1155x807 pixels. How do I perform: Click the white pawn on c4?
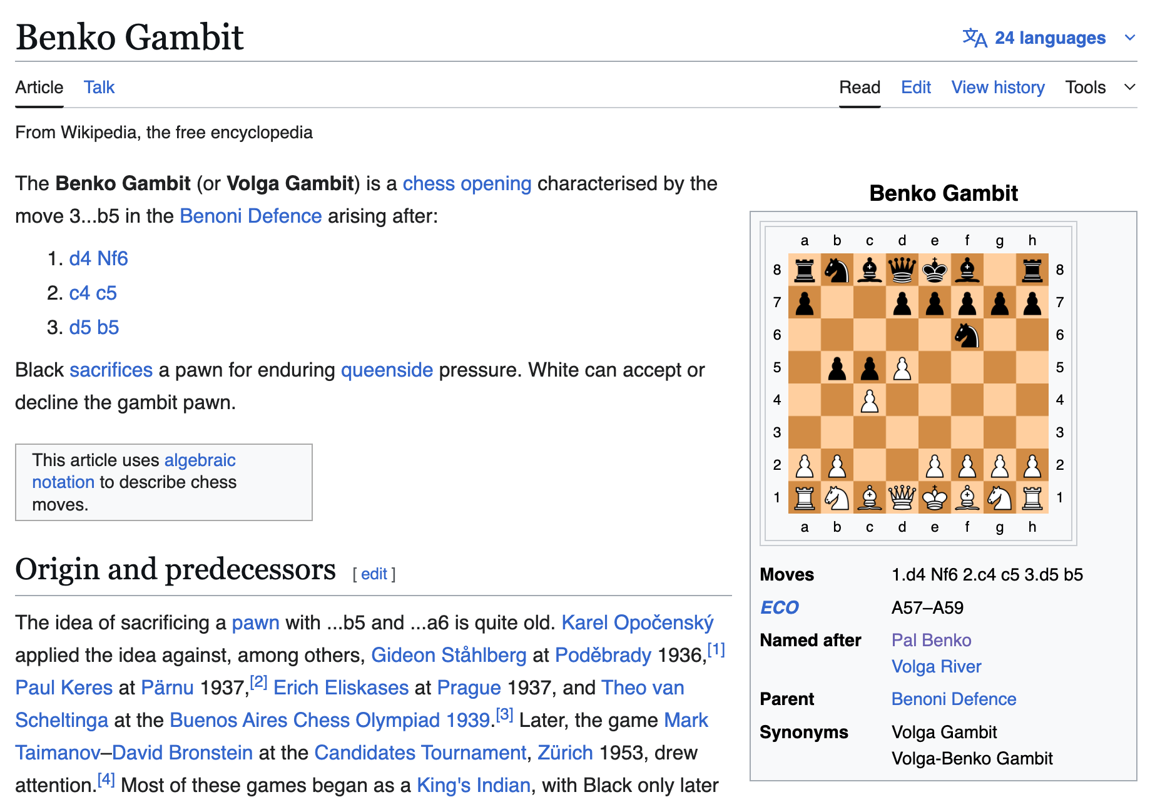869,400
